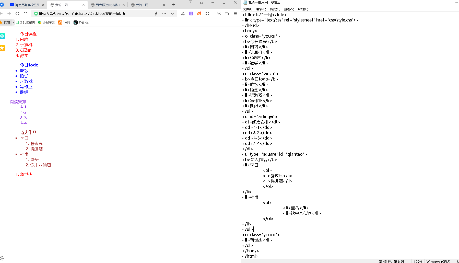Viewport: 459px width, 263px height.
Task: Click the scissors screenshot tool
Action: [x=183, y=14]
